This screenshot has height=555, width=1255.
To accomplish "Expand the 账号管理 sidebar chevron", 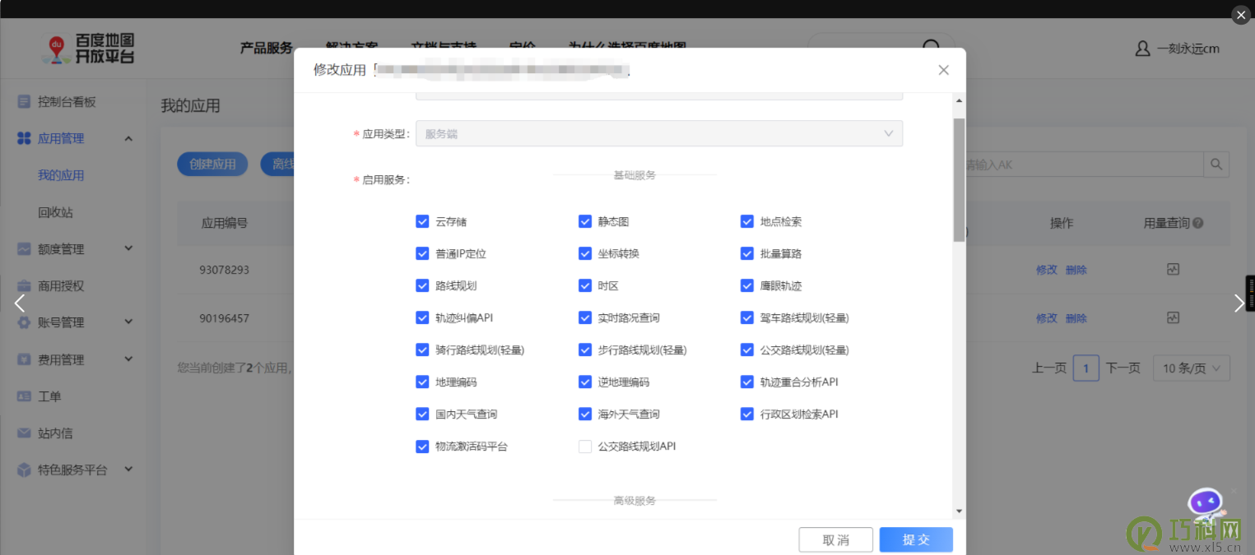I will (128, 322).
